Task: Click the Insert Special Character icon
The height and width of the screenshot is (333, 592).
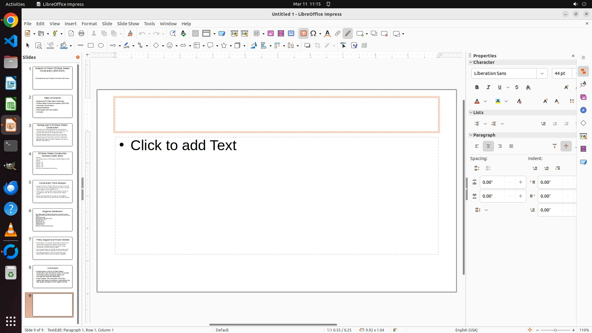Action: click(314, 34)
